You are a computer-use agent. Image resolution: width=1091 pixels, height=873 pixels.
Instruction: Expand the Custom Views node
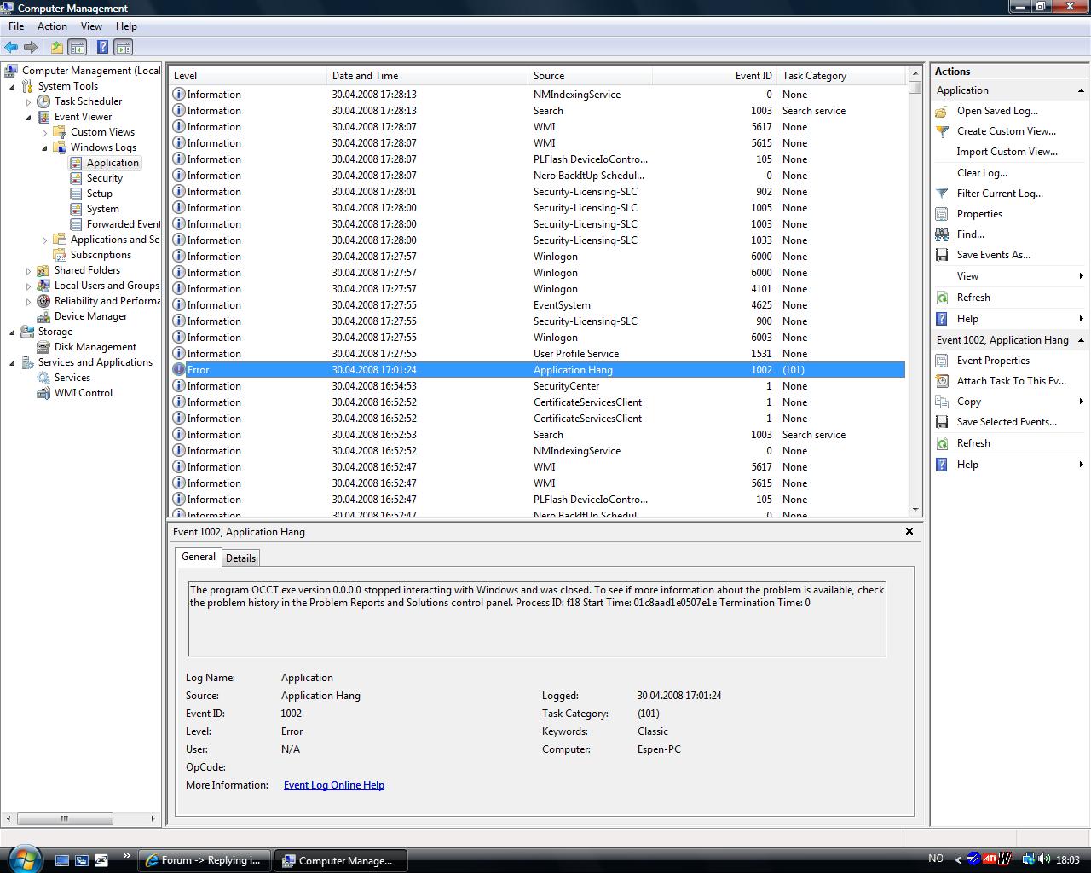44,132
